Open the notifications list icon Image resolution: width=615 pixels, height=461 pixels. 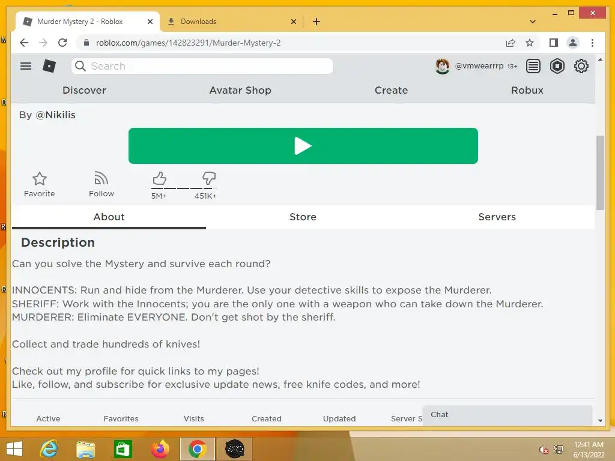[x=533, y=66]
